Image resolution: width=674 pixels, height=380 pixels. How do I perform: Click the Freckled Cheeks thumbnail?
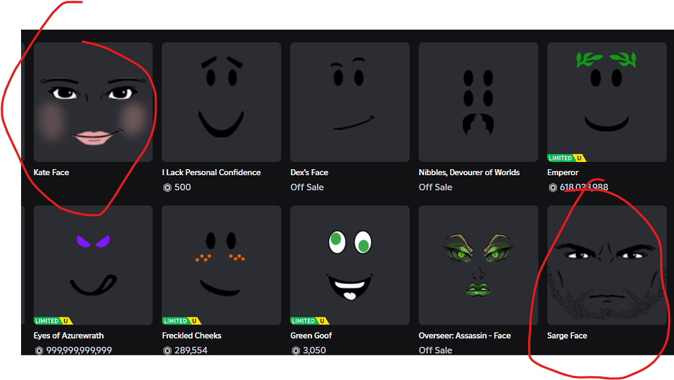(221, 264)
